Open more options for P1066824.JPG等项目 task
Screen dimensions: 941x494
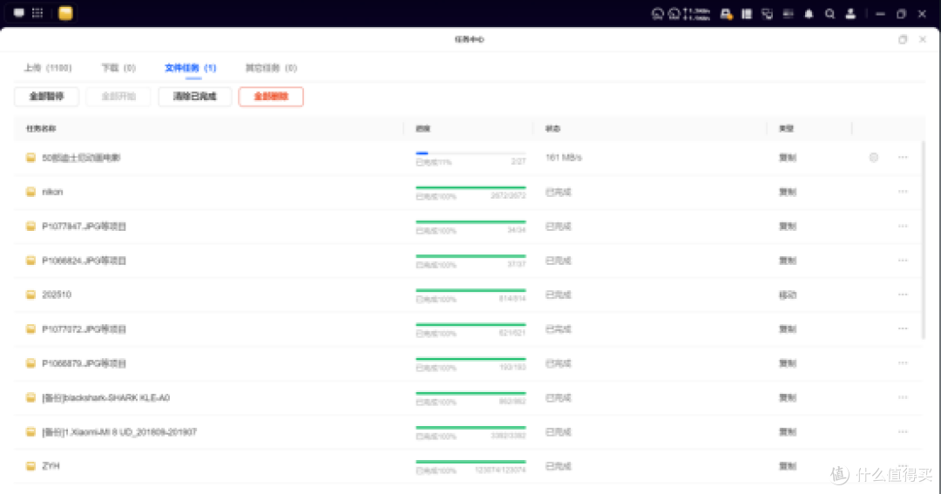coord(903,260)
